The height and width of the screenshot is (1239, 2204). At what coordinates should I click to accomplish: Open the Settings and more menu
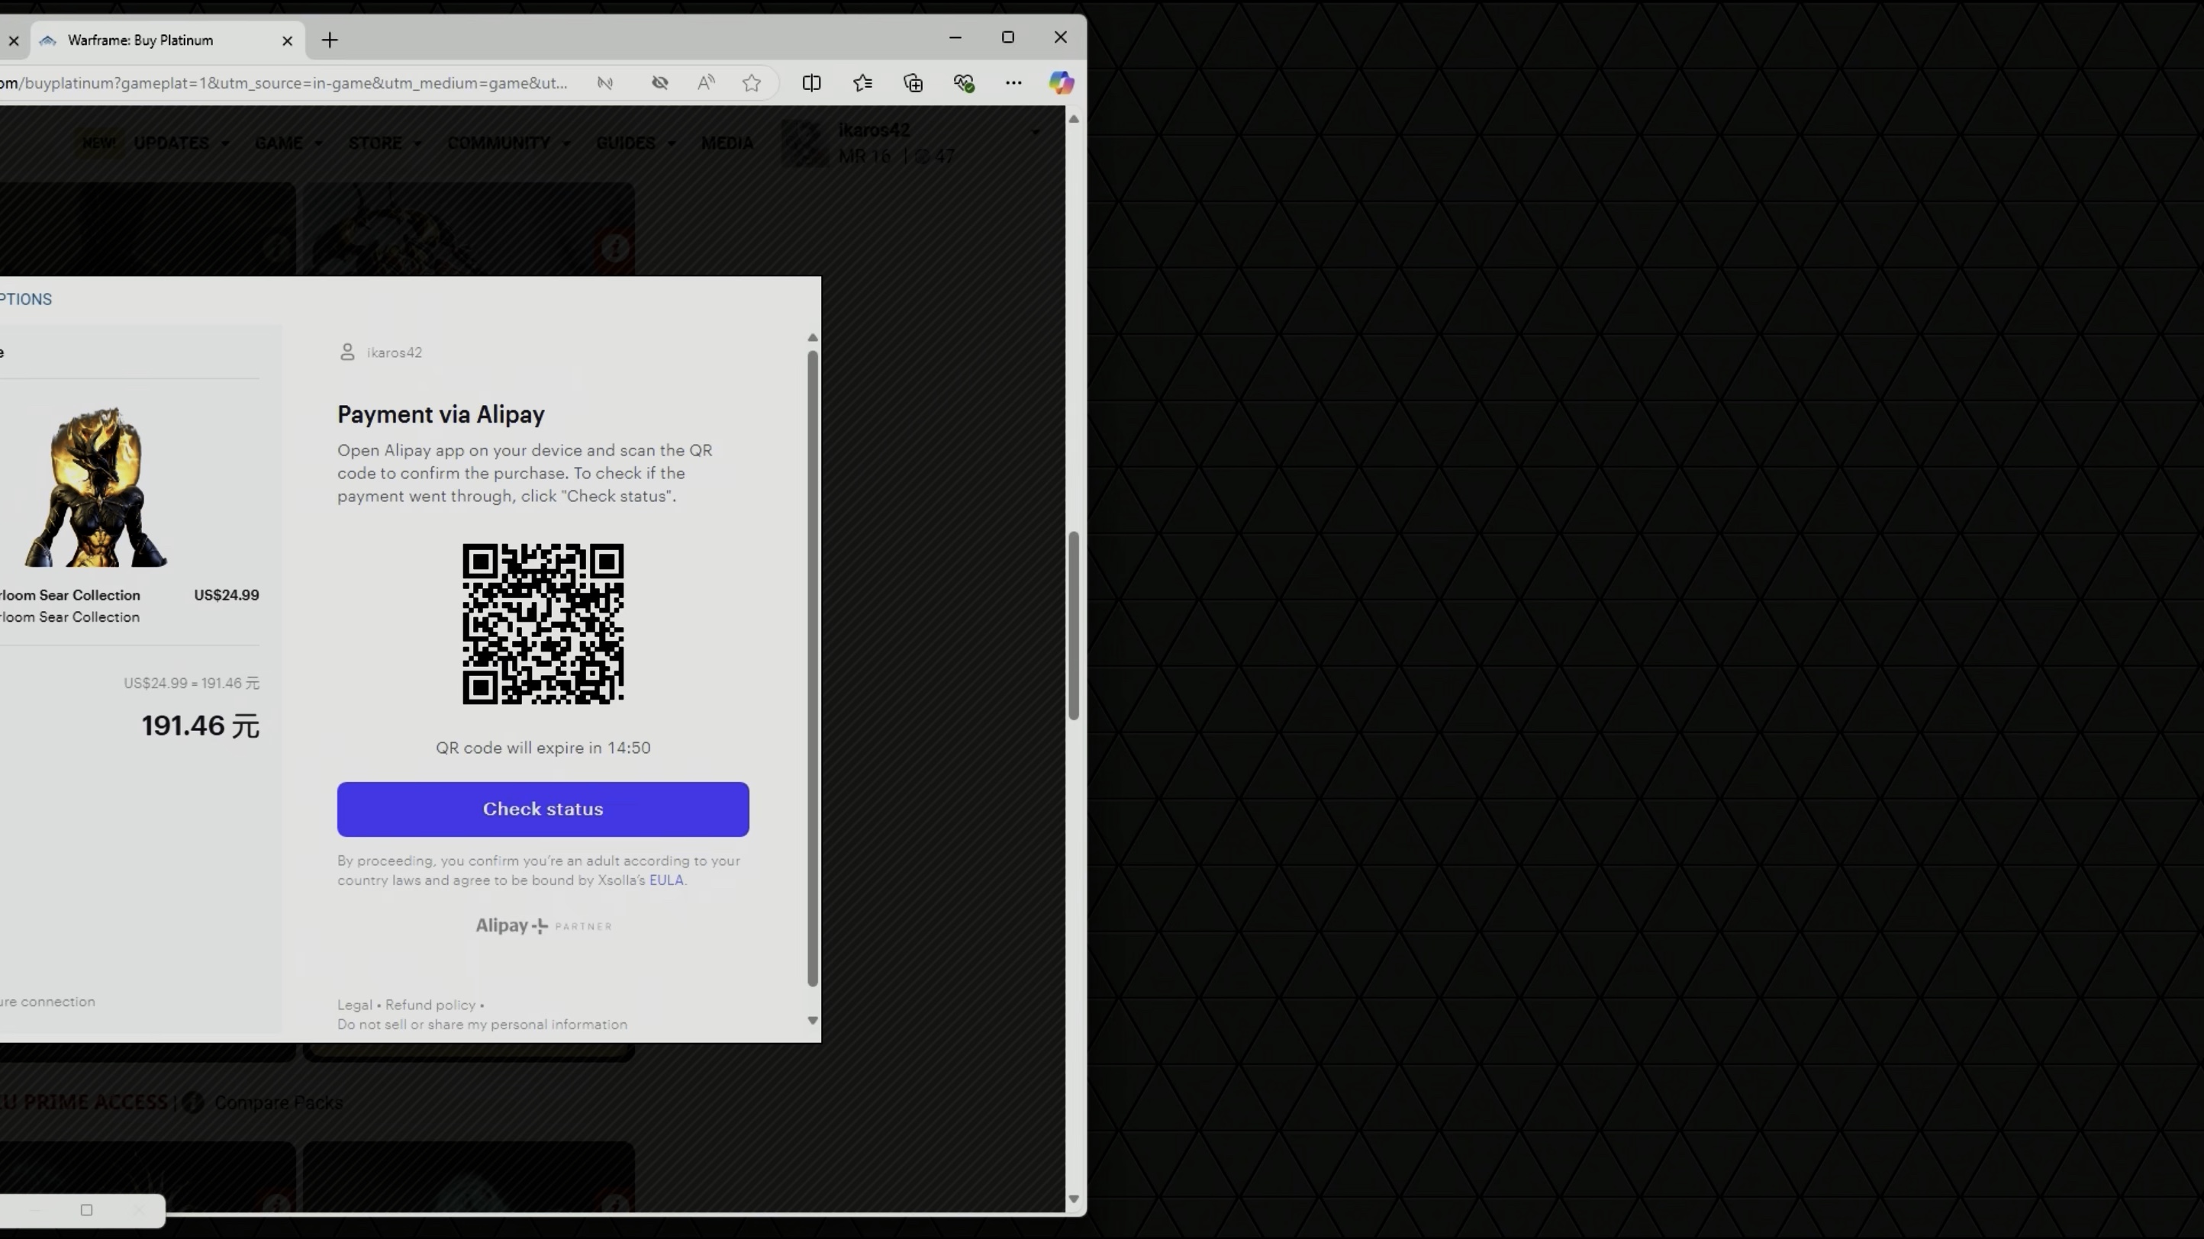click(1013, 83)
